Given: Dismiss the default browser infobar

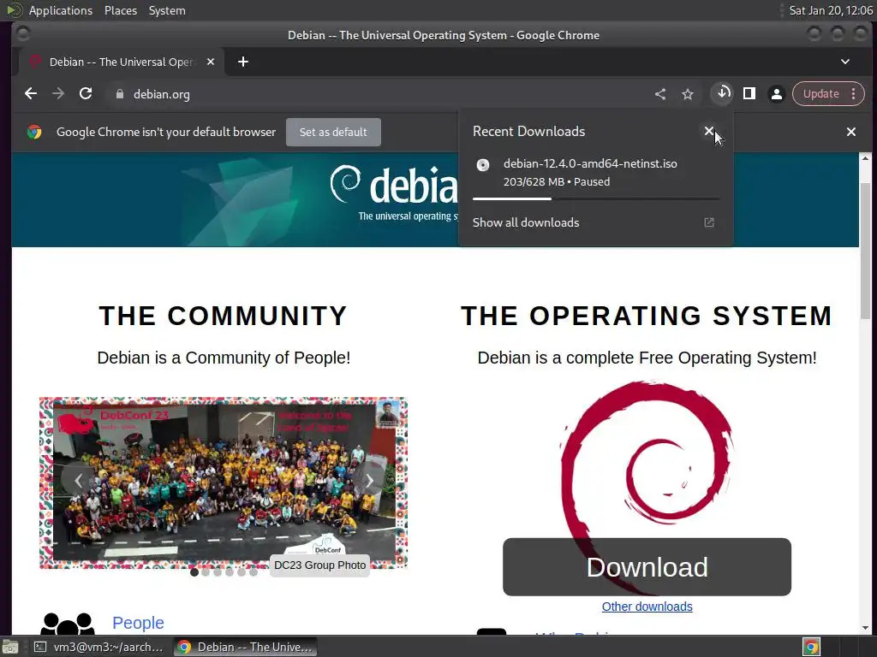Looking at the screenshot, I should coord(850,132).
